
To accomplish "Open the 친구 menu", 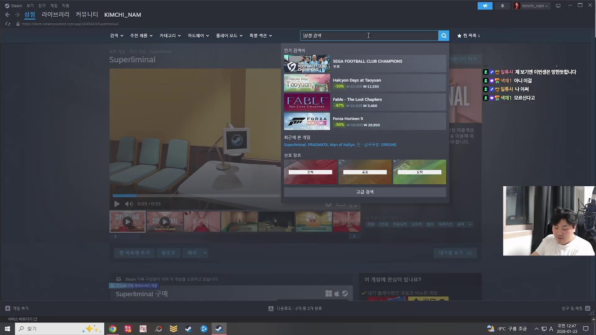I will 42,6.
